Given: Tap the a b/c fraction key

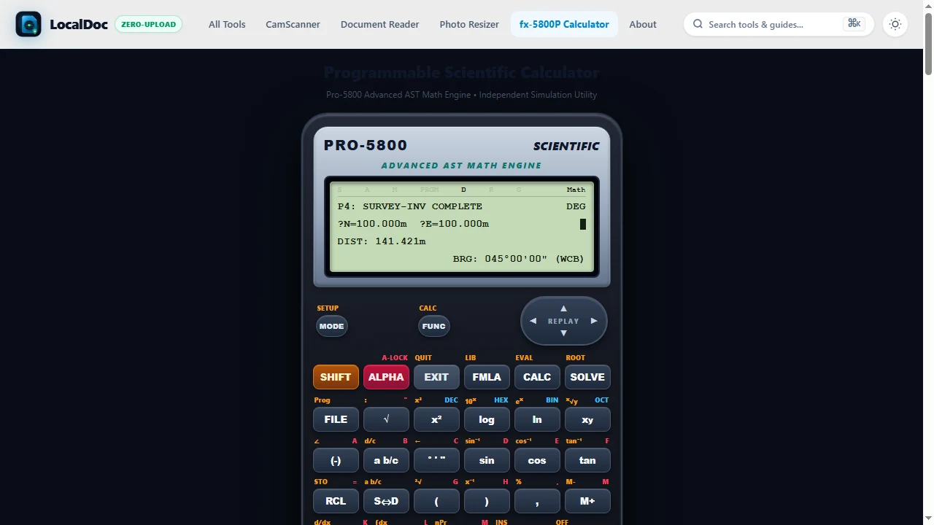Looking at the screenshot, I should [386, 460].
